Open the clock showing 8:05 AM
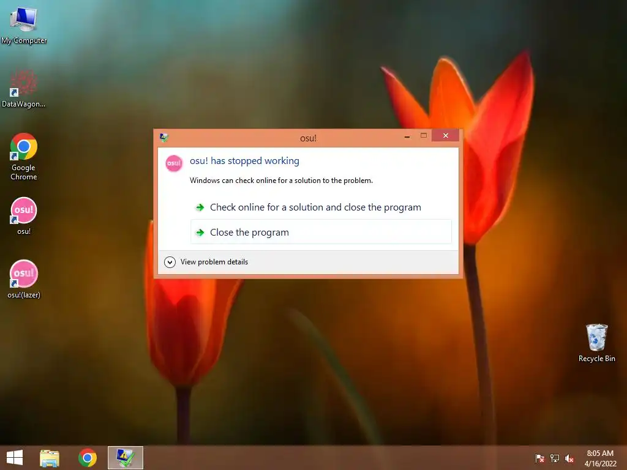The height and width of the screenshot is (470, 627). [600, 458]
